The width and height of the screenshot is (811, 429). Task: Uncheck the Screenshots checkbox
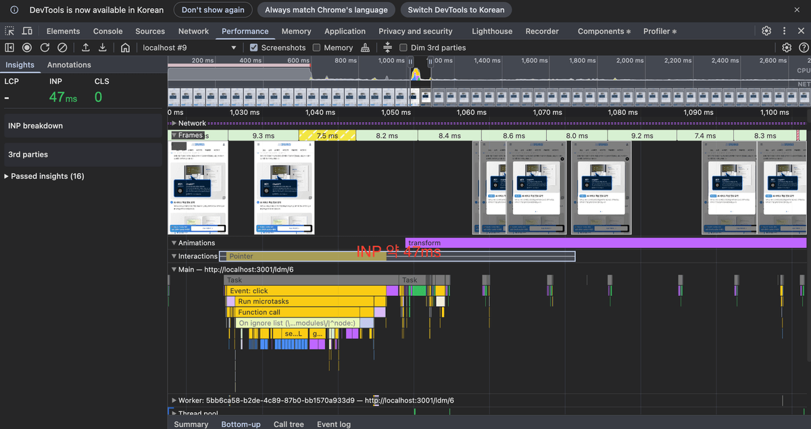(x=254, y=48)
